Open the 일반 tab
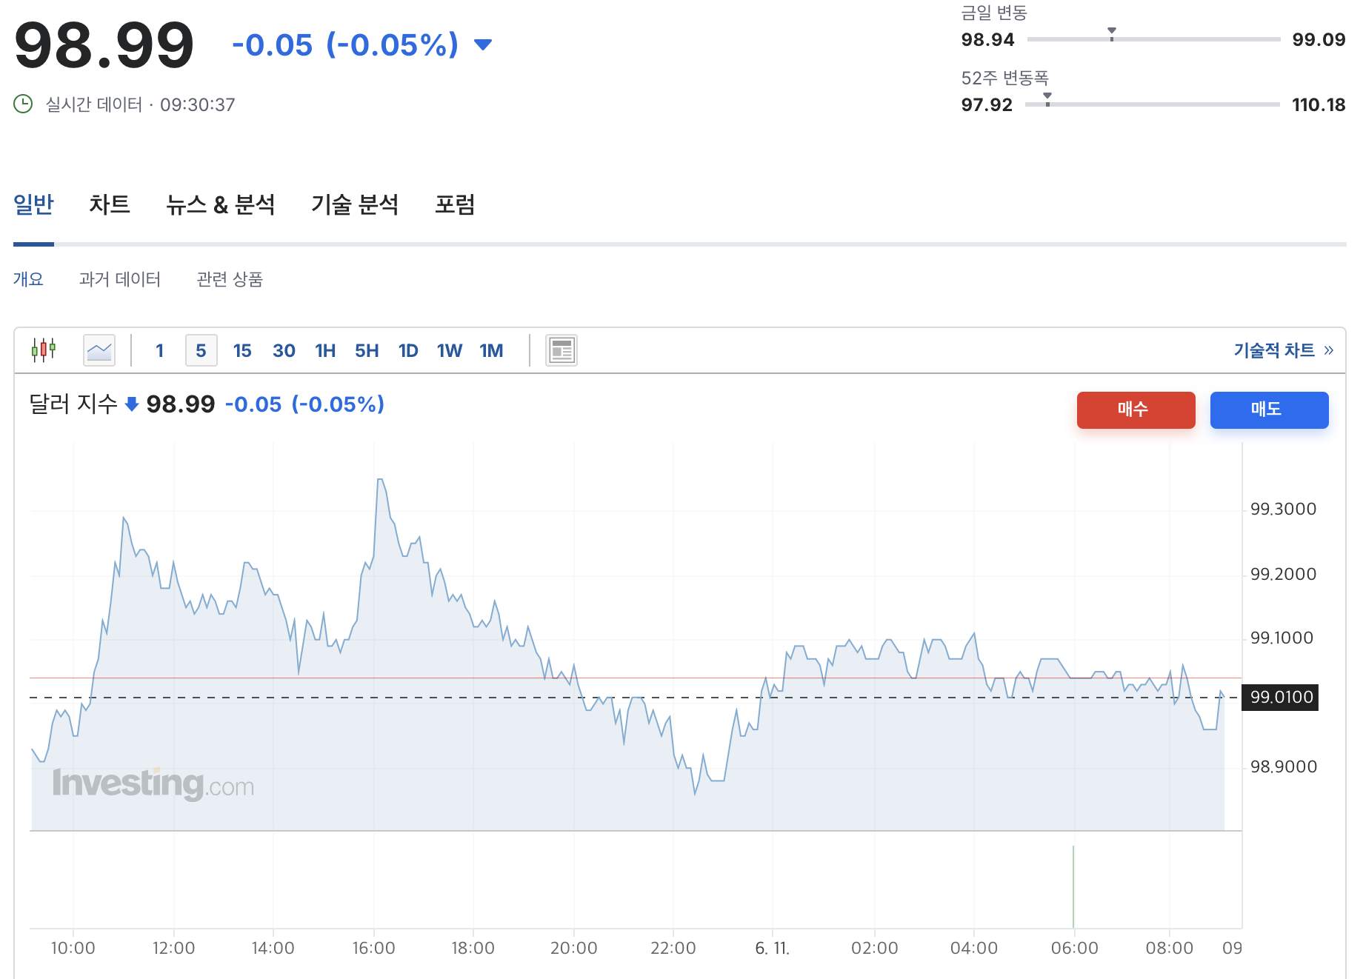1363x979 pixels. (33, 204)
